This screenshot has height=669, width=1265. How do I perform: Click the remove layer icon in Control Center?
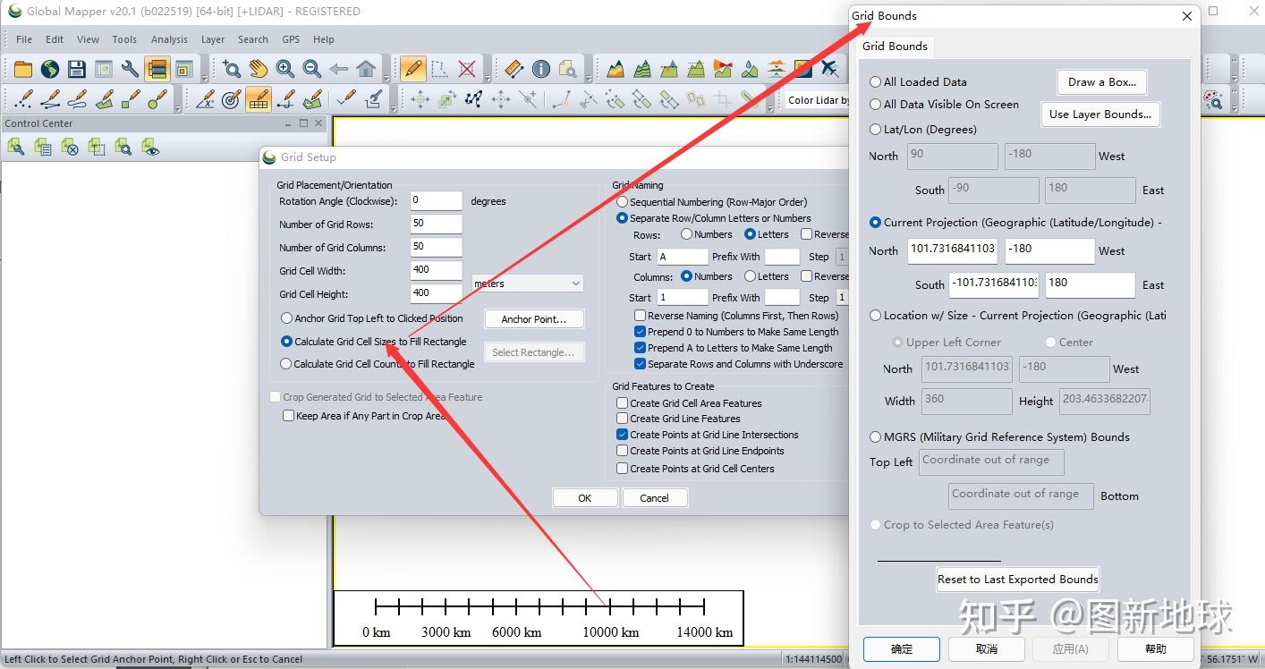click(x=70, y=148)
